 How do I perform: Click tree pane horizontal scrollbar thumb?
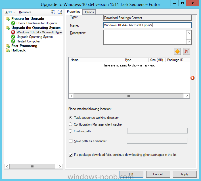point(32,166)
